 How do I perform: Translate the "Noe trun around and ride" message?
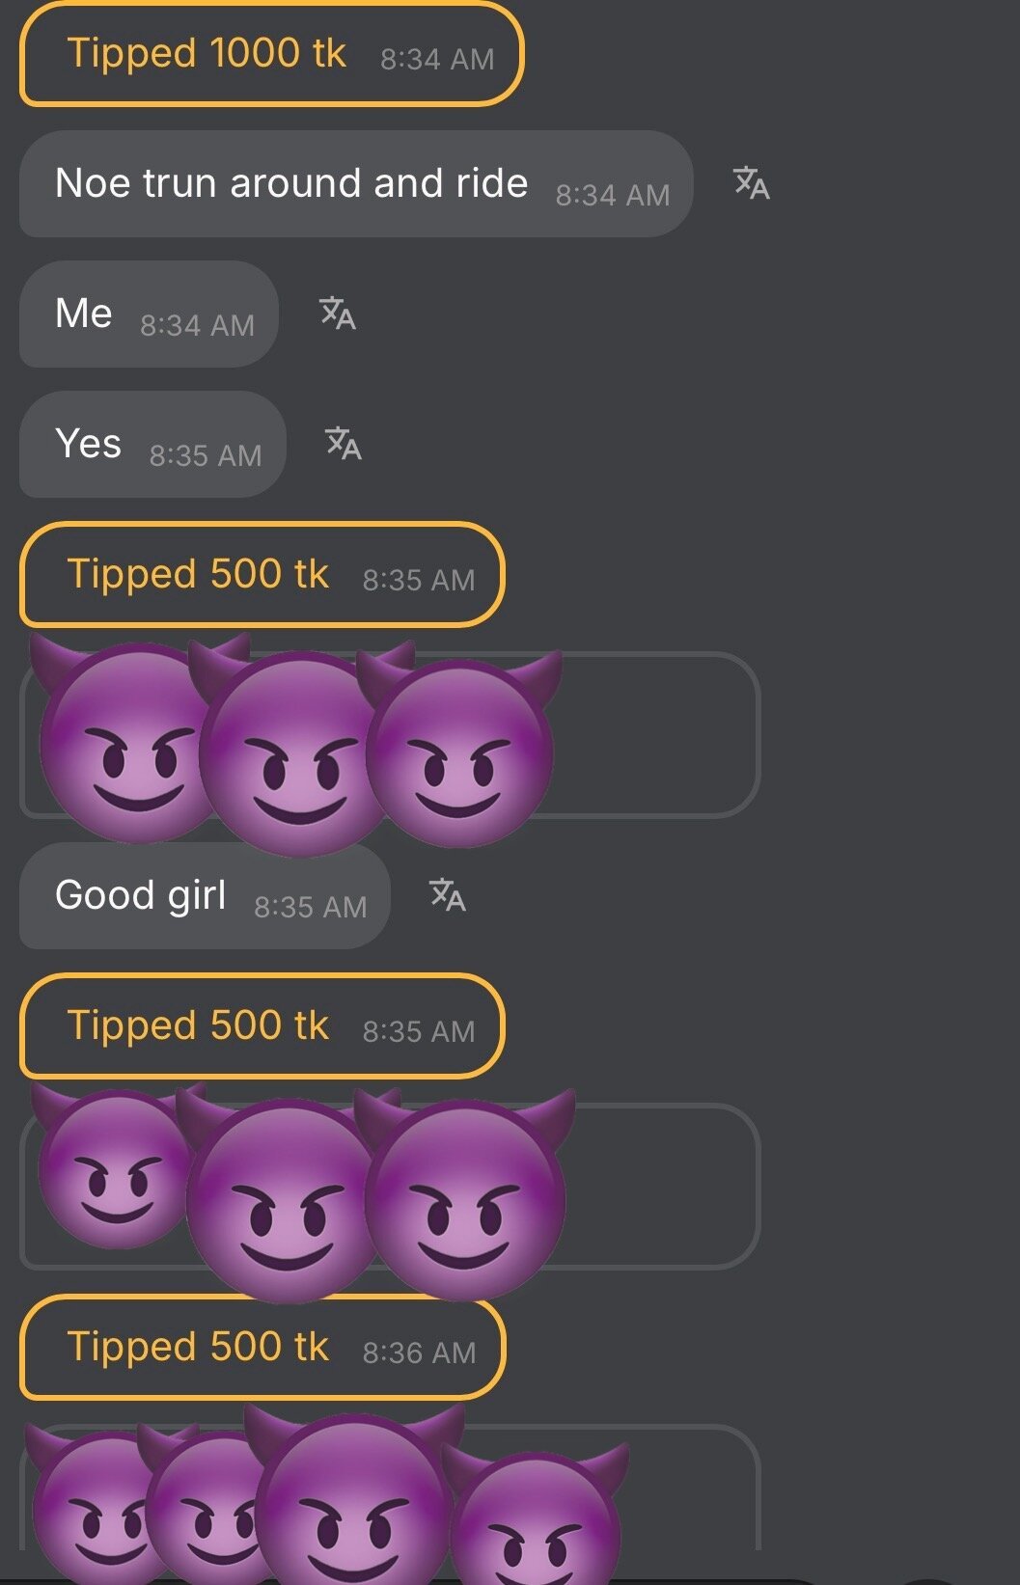click(751, 182)
